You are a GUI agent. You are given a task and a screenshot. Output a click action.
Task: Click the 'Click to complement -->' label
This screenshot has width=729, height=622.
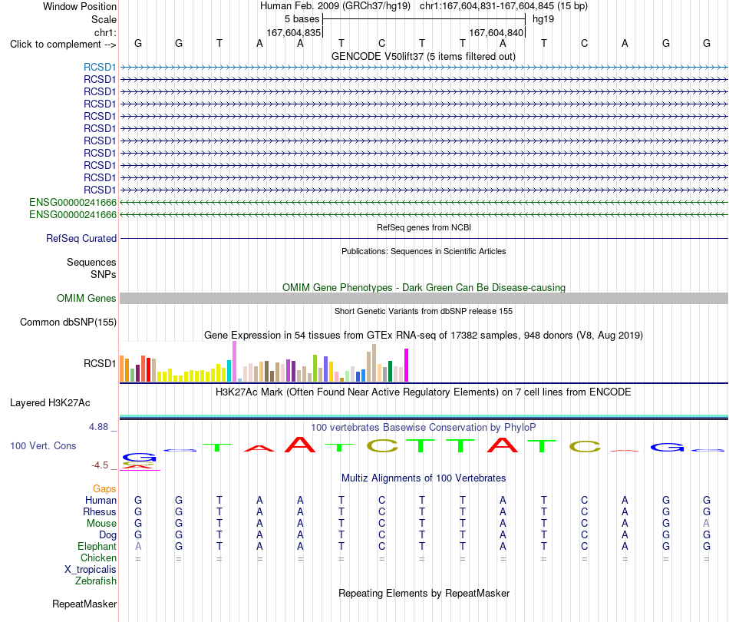click(63, 45)
